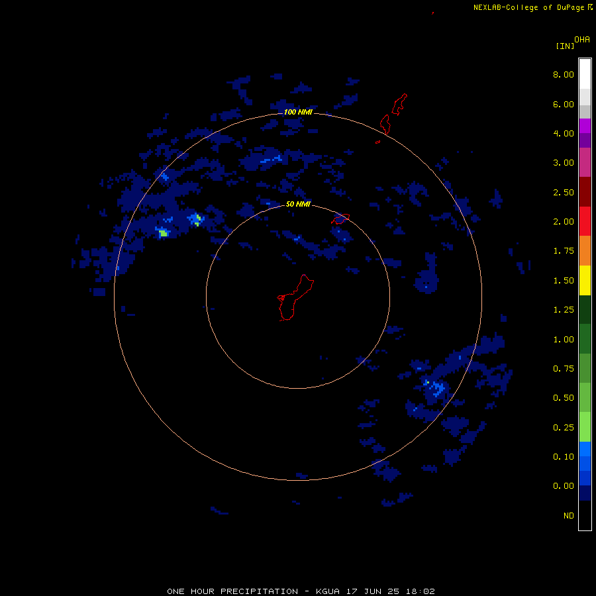596x596 pixels.
Task: Select the 0.75 legend value
Action: point(564,369)
